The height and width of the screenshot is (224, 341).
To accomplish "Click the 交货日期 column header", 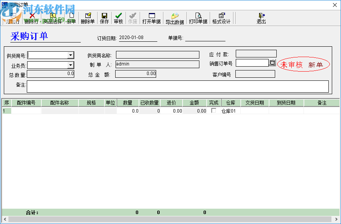I will [255, 103].
